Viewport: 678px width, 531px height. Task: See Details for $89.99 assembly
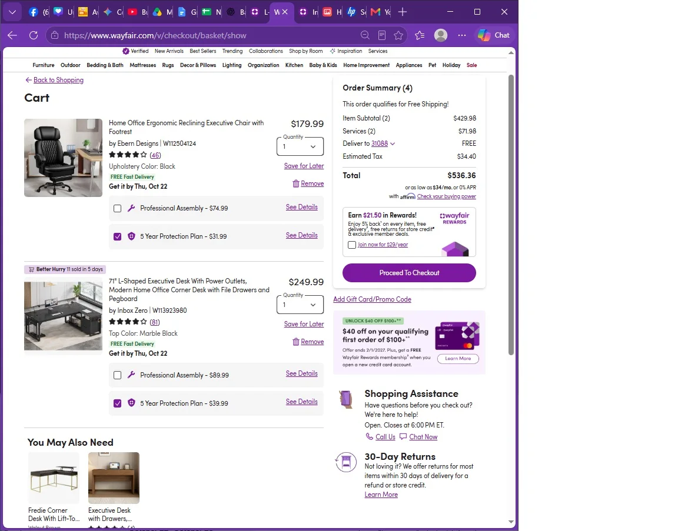(x=301, y=374)
